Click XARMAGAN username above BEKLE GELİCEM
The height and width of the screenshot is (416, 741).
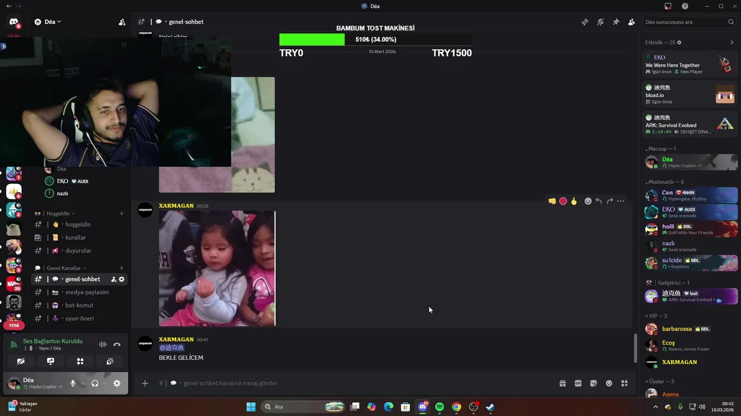(176, 339)
